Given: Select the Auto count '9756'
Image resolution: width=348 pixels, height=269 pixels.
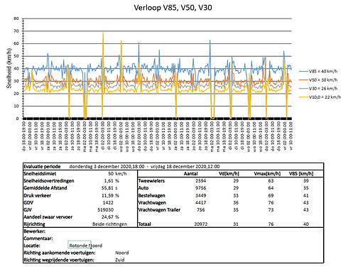Looking at the screenshot, I should click(201, 188).
